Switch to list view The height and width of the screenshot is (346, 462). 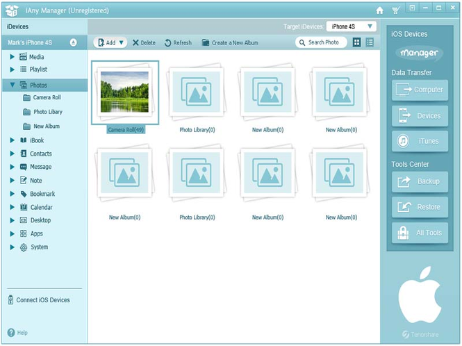pos(370,42)
